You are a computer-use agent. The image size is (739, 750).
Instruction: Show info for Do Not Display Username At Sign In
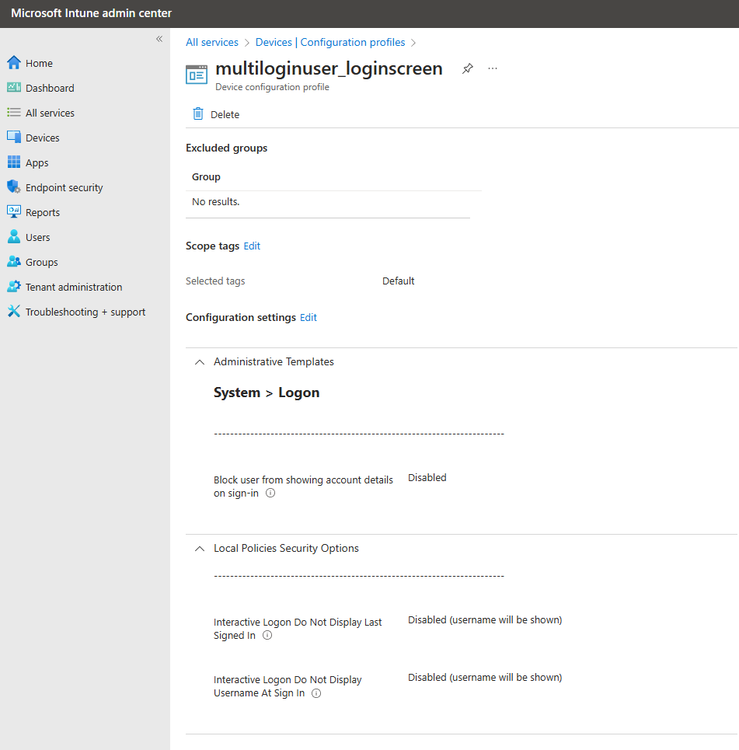coord(316,693)
